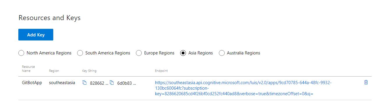Copy the primary key starting with 828662

point(84,83)
